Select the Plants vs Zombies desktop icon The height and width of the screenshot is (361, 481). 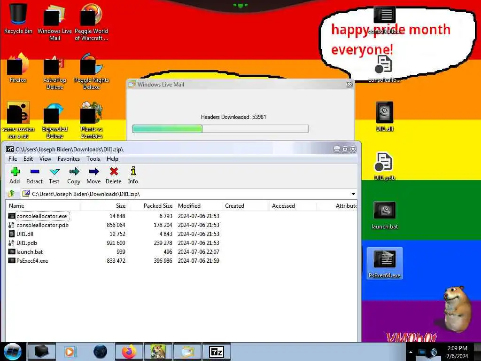[x=92, y=120]
